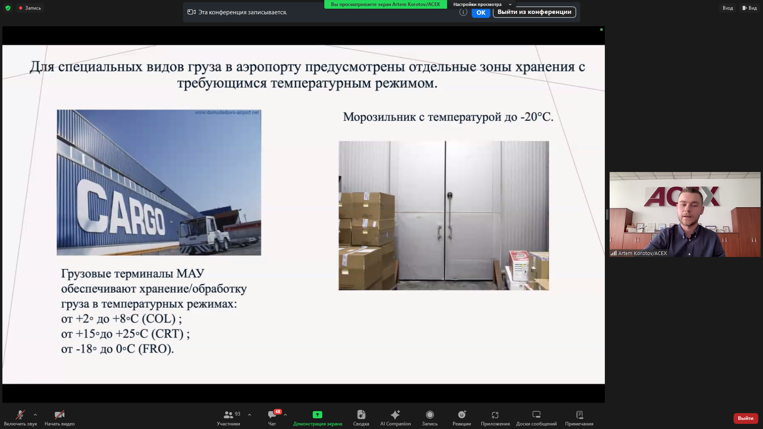This screenshot has height=429, width=763.
Task: Select Artem Korotov video thumbnail
Action: (x=685, y=214)
